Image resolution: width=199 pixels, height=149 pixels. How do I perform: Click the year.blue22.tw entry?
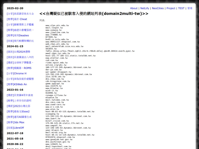point(54,130)
